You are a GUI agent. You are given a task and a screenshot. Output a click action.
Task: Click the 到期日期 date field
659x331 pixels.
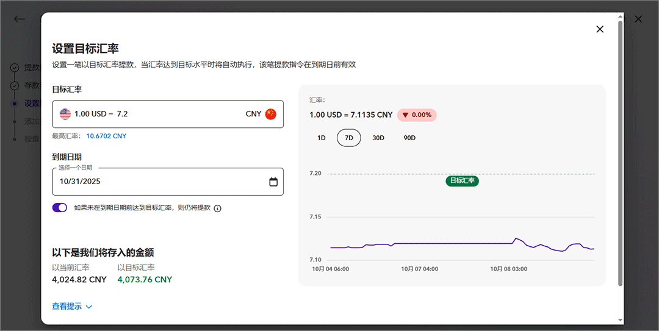[x=162, y=182]
